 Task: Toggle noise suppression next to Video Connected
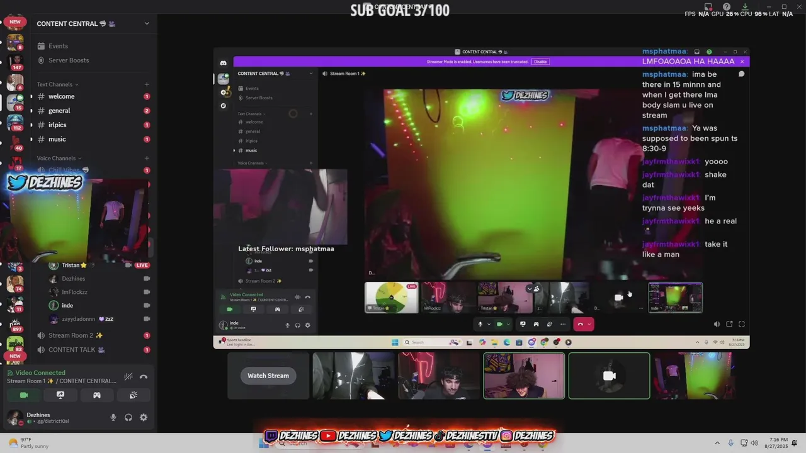click(x=128, y=377)
